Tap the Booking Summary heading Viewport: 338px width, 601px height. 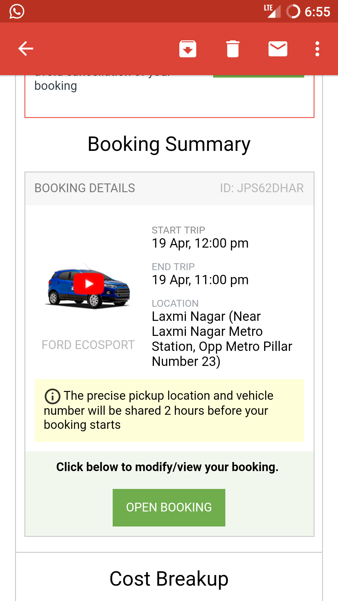[169, 144]
